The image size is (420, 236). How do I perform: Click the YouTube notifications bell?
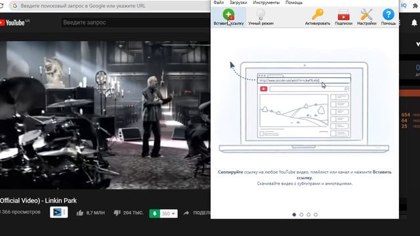click(414, 23)
